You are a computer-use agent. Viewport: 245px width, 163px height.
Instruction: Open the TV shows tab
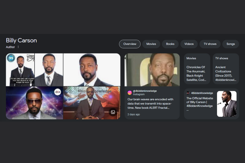tap(210, 44)
